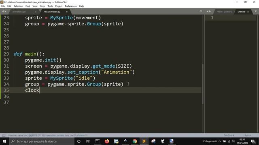
Task: Click Collegamenti toolbar on taskbar
Action: [210, 141]
